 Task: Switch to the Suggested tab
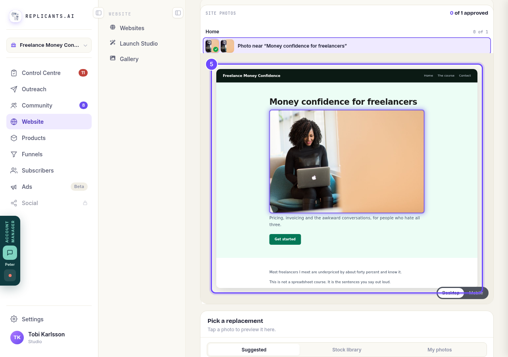pyautogui.click(x=254, y=350)
